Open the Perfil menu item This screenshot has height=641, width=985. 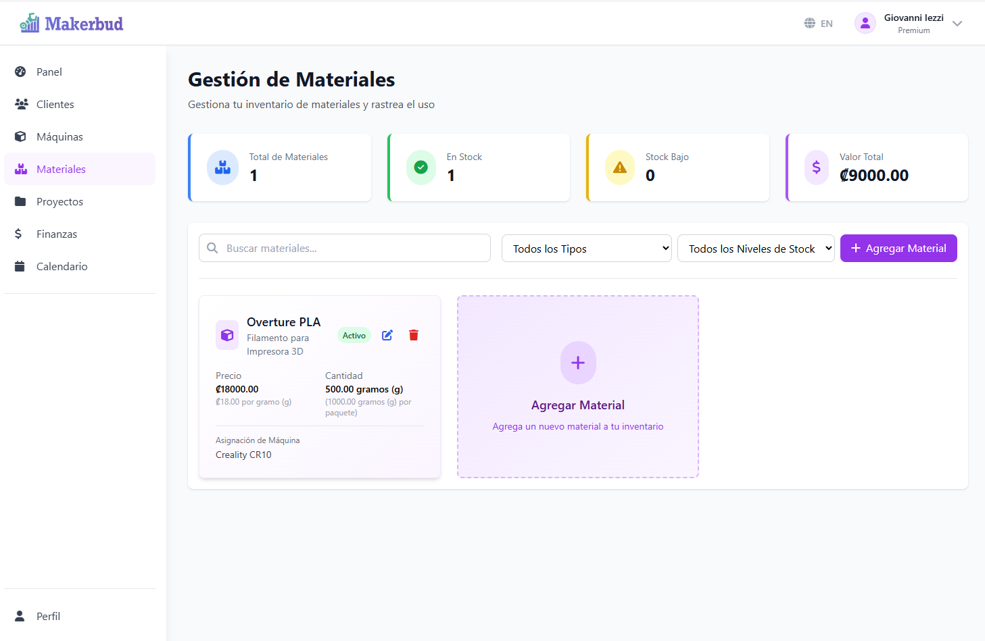click(48, 616)
